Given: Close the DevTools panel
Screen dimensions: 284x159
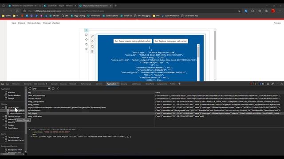Looking at the screenshot, I should coord(282,84).
